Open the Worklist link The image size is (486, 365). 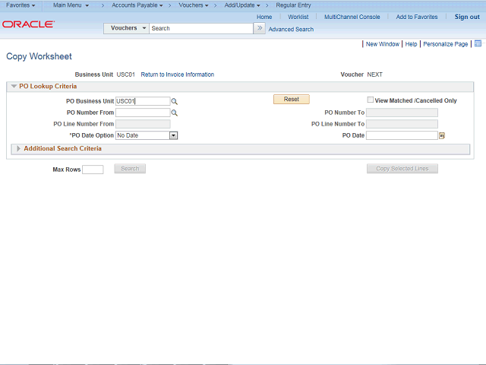298,17
